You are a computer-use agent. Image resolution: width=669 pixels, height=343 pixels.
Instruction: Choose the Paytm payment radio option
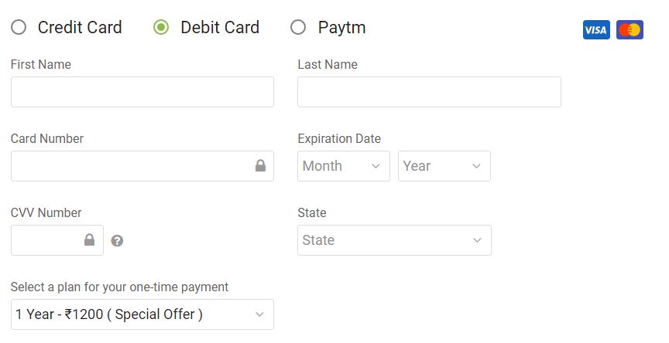[x=298, y=27]
